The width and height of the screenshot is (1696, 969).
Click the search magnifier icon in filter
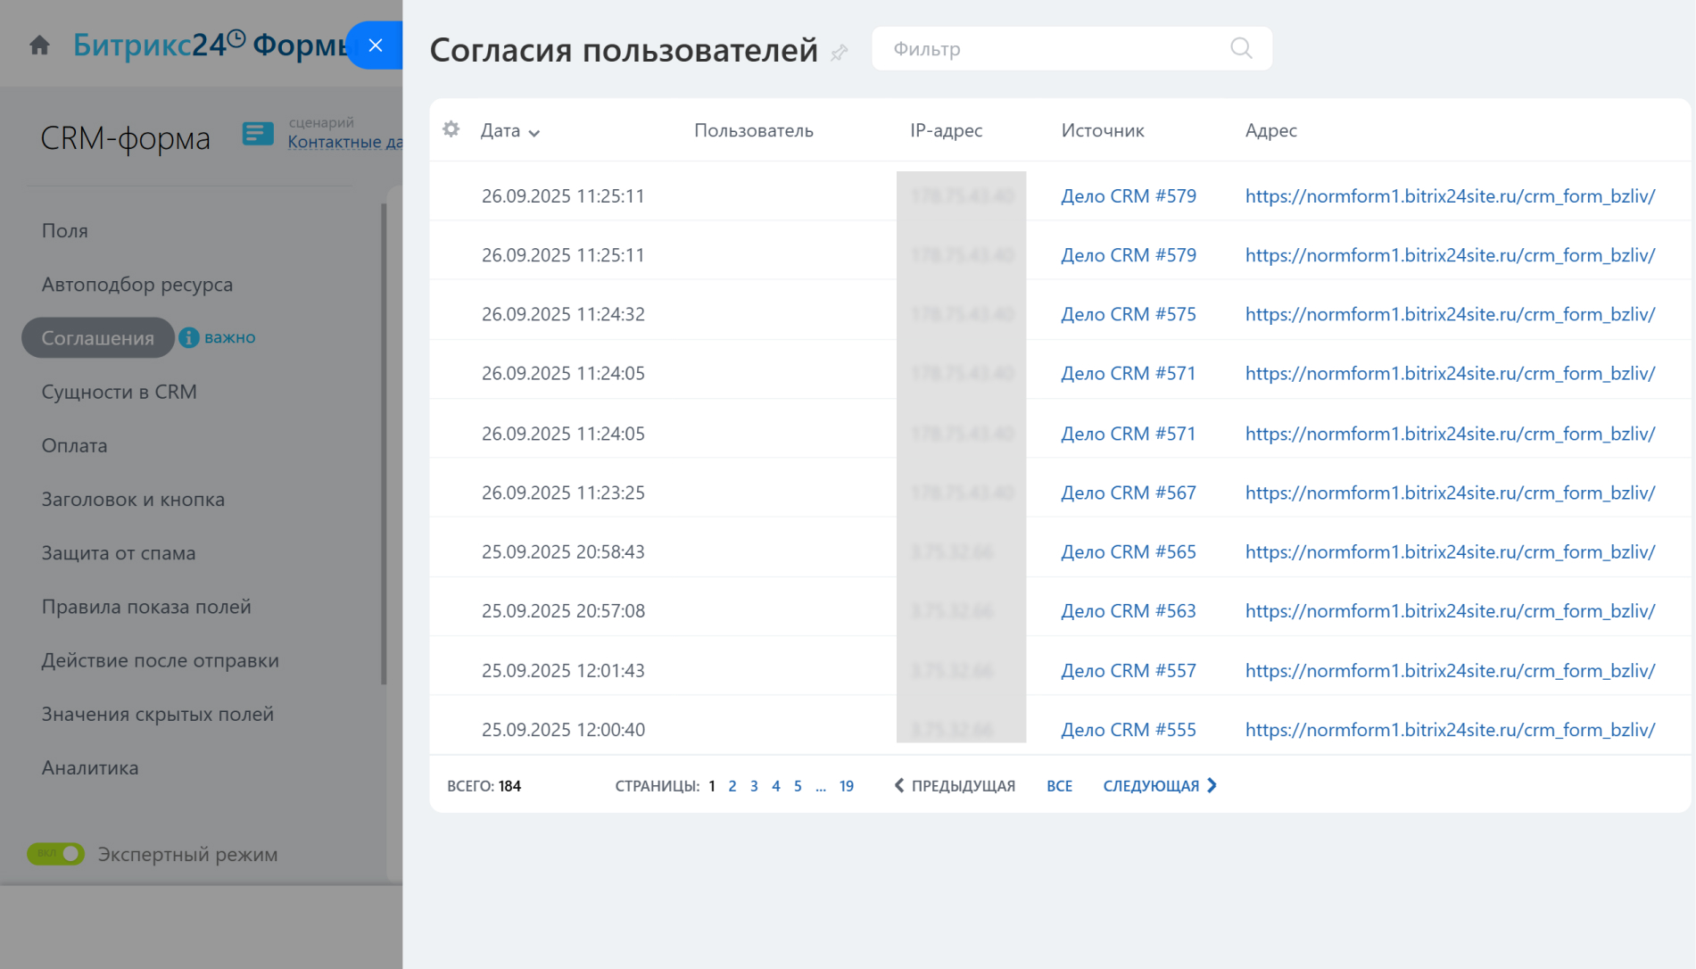pos(1241,48)
